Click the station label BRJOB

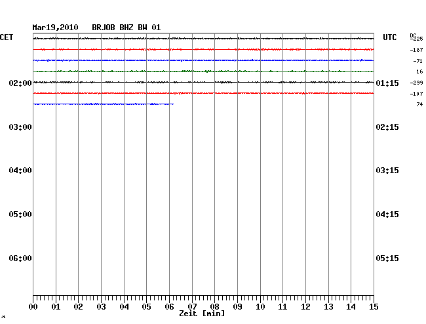coord(104,28)
